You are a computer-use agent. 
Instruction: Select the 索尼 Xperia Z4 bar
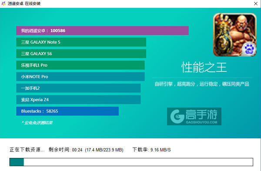click(78, 100)
